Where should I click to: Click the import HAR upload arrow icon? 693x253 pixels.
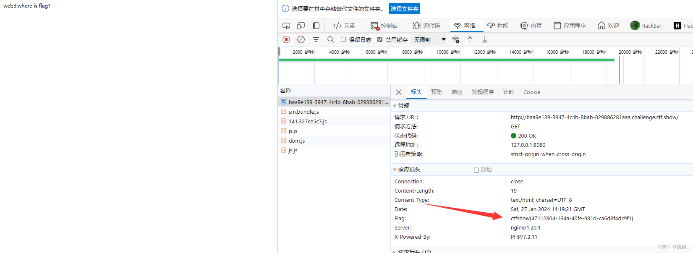coord(470,39)
